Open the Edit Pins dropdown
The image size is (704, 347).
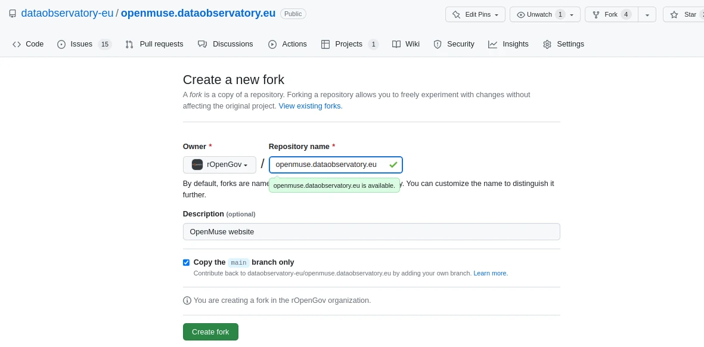pyautogui.click(x=475, y=14)
